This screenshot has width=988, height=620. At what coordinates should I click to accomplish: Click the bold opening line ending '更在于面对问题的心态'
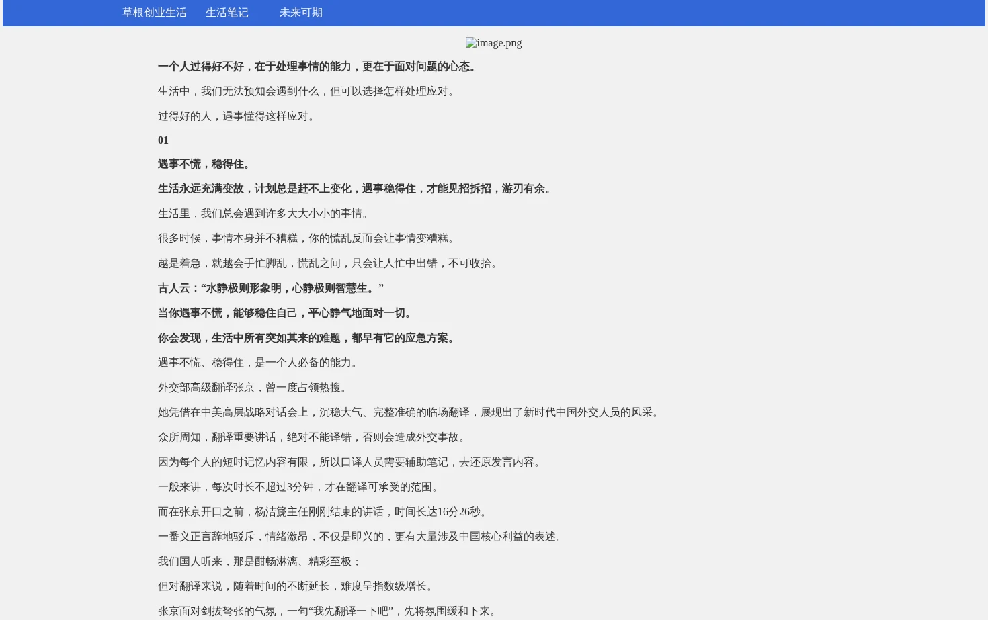319,67
